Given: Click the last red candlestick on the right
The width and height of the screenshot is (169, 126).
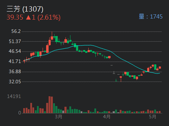Looking at the screenshot, I should [160, 68].
